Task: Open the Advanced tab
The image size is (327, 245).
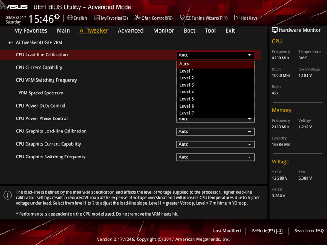Action: [x=130, y=31]
